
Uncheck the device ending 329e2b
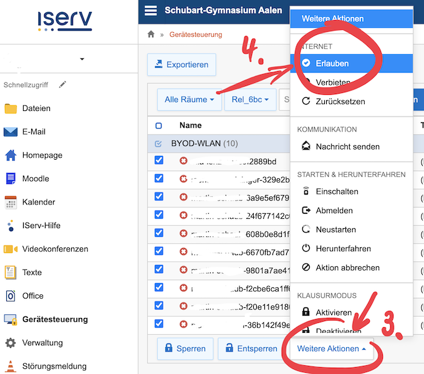point(159,178)
